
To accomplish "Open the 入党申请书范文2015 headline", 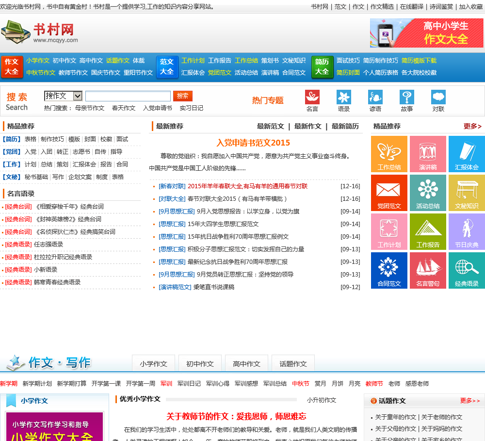I will (x=253, y=143).
